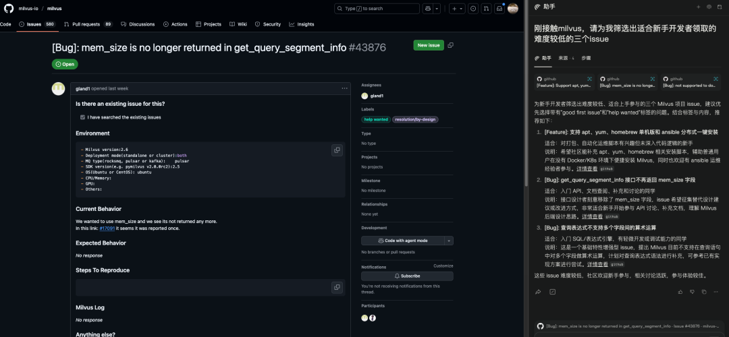
Task: Open the three-dot menu of gland1's comment
Action: [344, 88]
